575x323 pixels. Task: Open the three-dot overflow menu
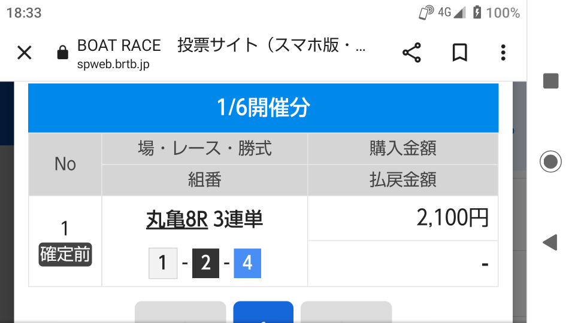point(503,53)
